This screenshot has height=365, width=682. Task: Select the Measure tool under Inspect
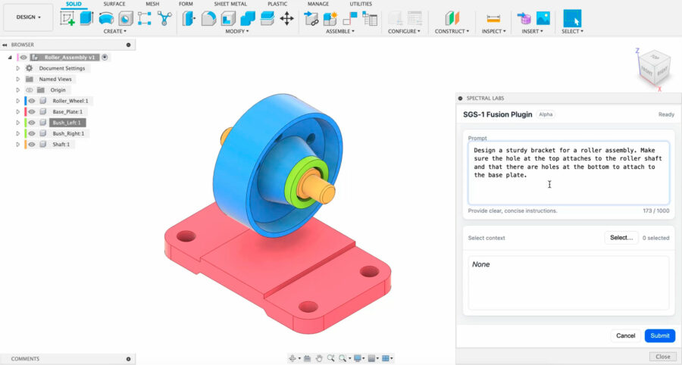point(493,18)
